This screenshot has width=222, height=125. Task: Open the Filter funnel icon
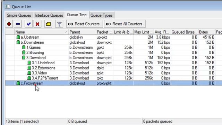pos(59,24)
